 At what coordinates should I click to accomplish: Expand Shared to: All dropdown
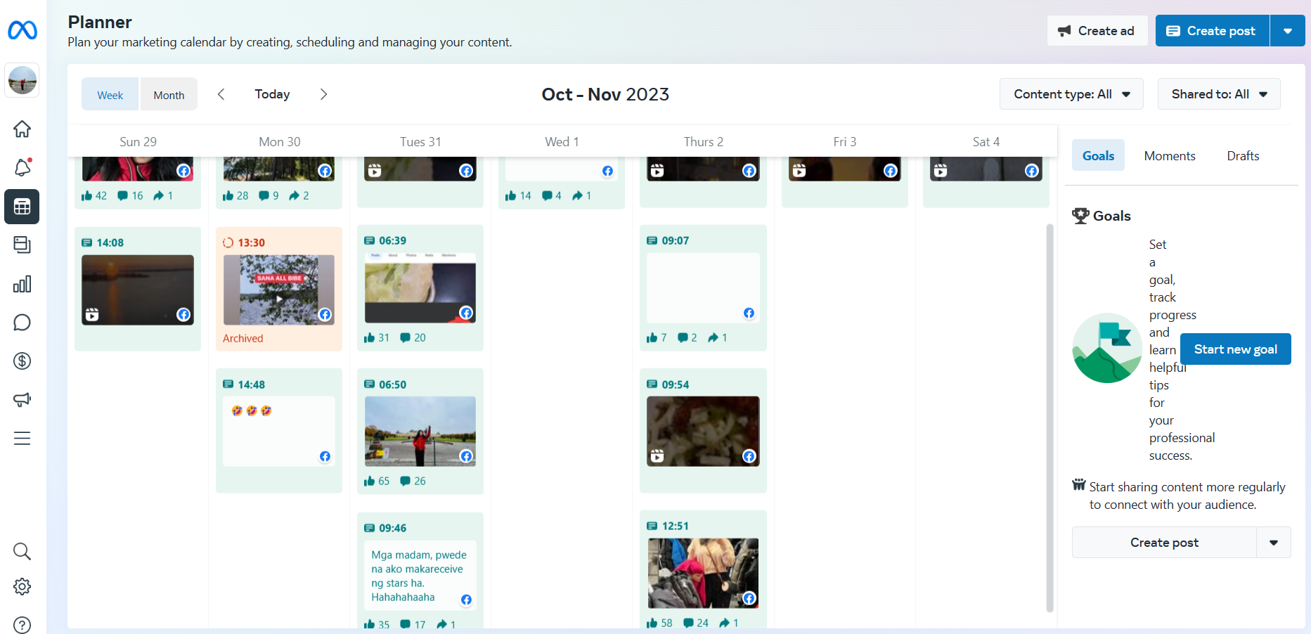pyautogui.click(x=1219, y=94)
